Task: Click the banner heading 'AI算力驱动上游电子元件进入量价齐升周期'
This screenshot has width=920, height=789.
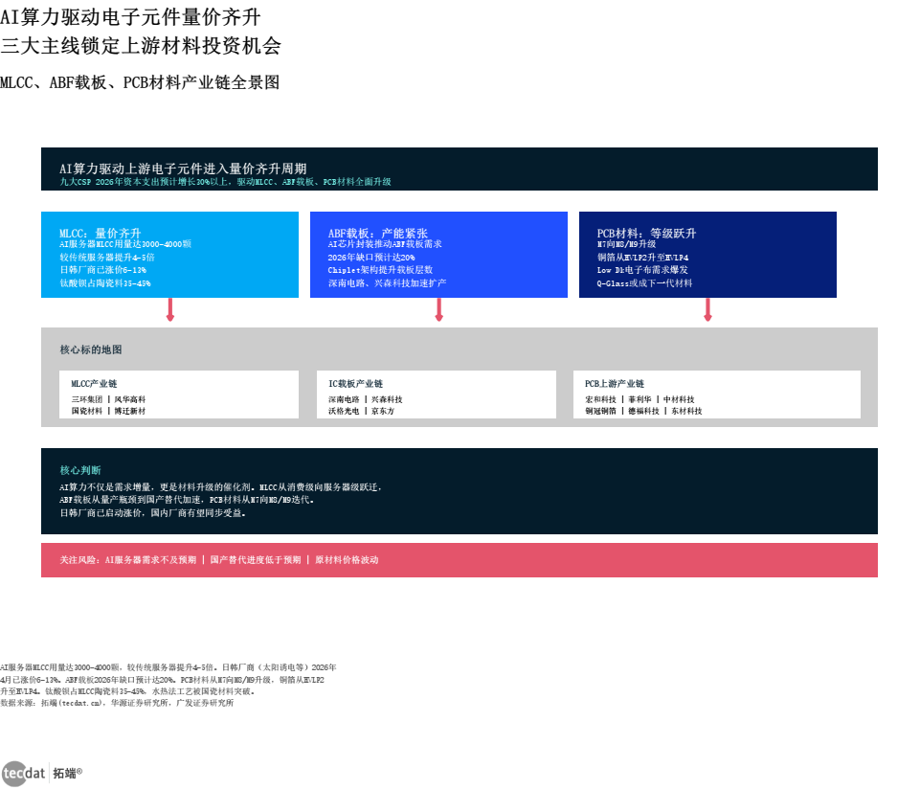Action: pos(183,169)
